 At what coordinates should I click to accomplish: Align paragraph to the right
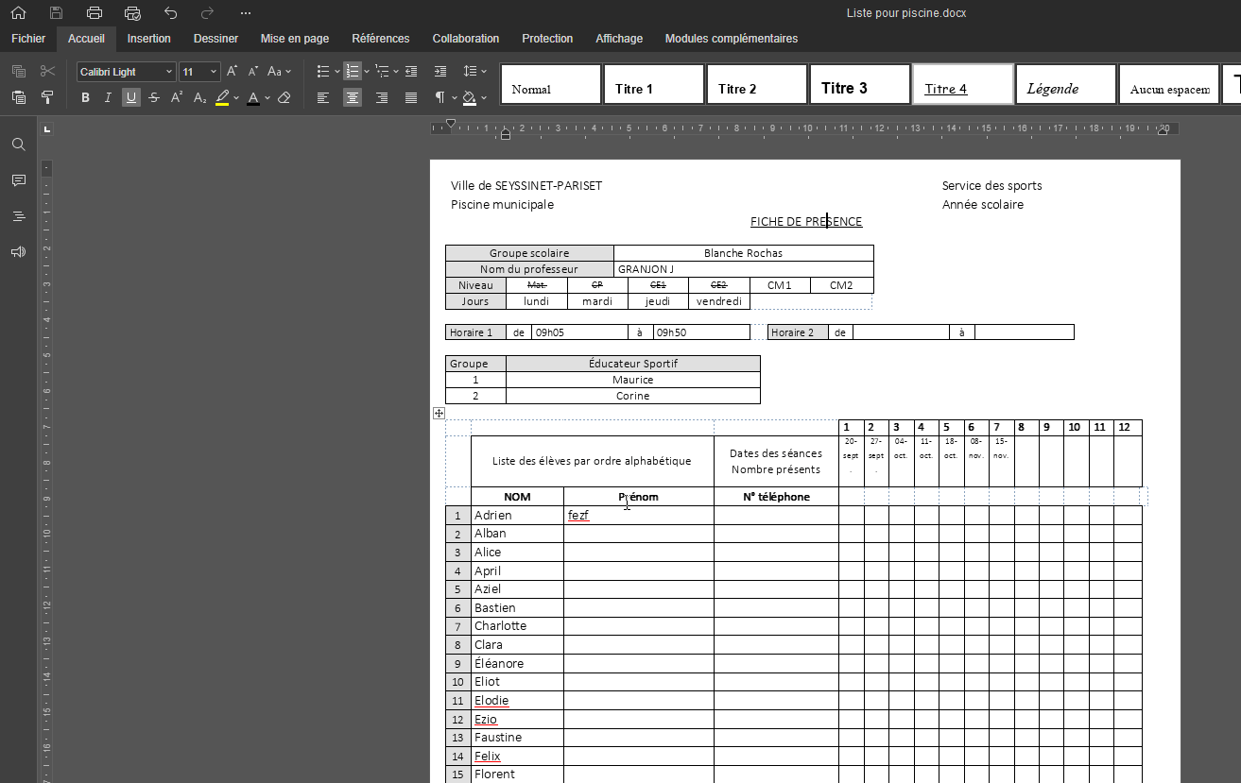pos(382,97)
